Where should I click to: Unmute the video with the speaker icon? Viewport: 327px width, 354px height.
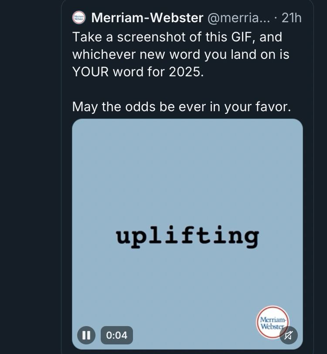[288, 335]
